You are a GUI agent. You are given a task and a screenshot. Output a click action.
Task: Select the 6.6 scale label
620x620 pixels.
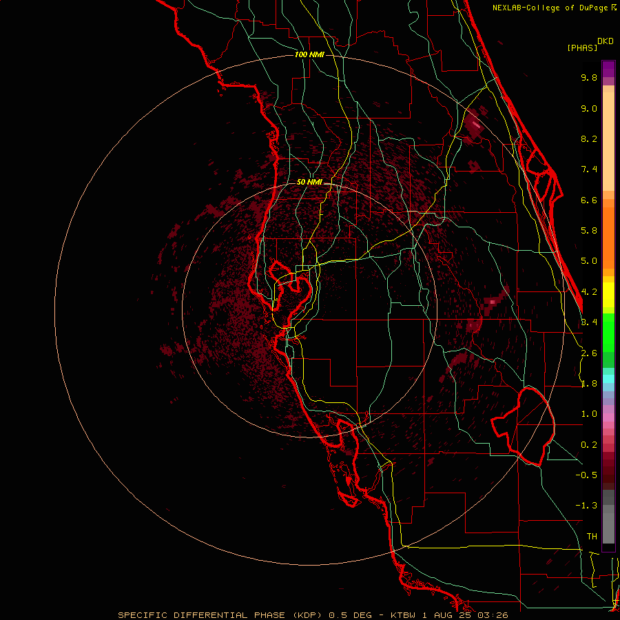589,200
